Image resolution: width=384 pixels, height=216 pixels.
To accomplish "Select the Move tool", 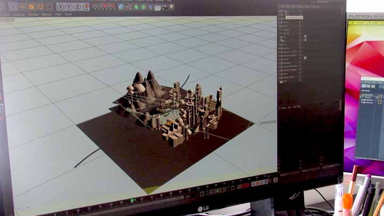I will (x=22, y=7).
